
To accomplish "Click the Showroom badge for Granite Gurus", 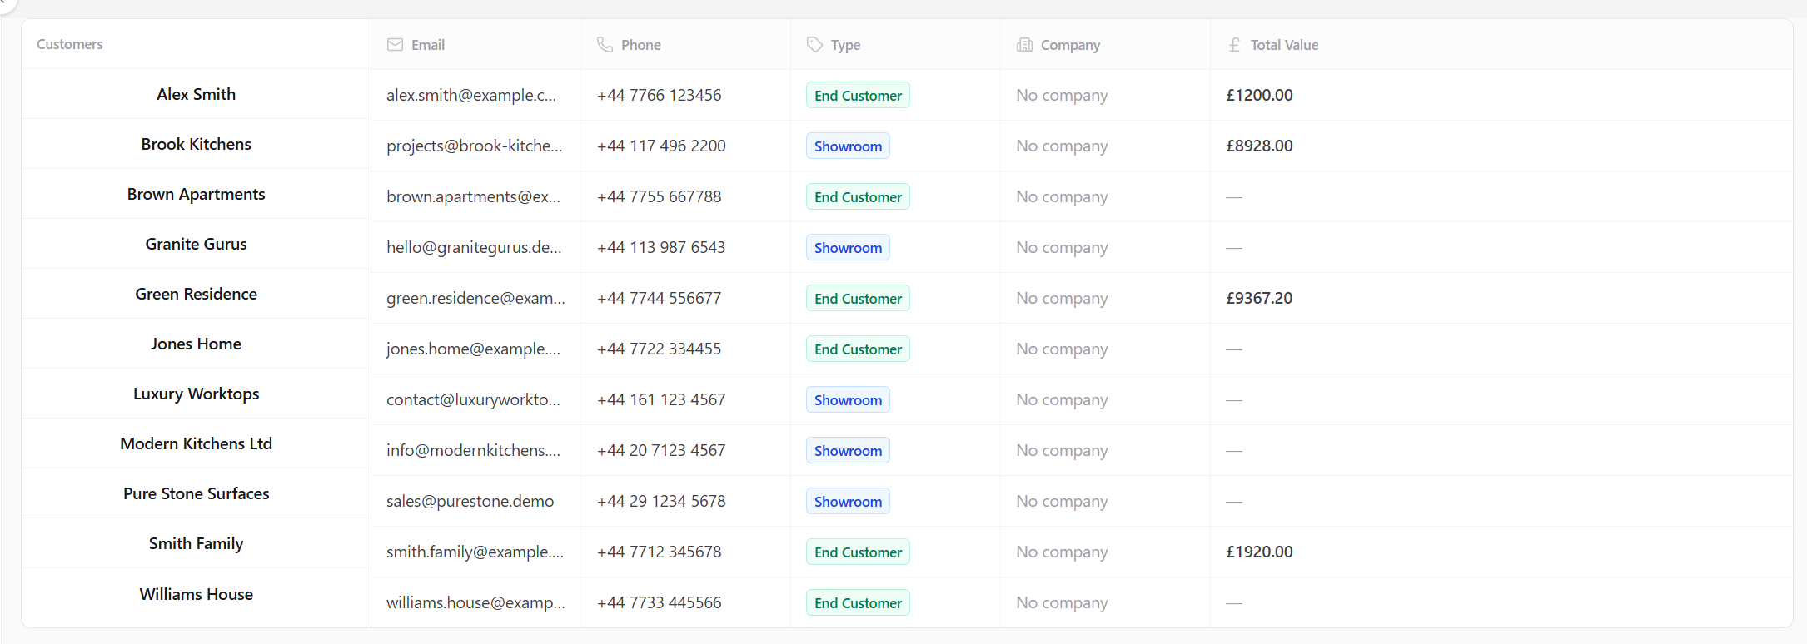I will click(x=848, y=247).
